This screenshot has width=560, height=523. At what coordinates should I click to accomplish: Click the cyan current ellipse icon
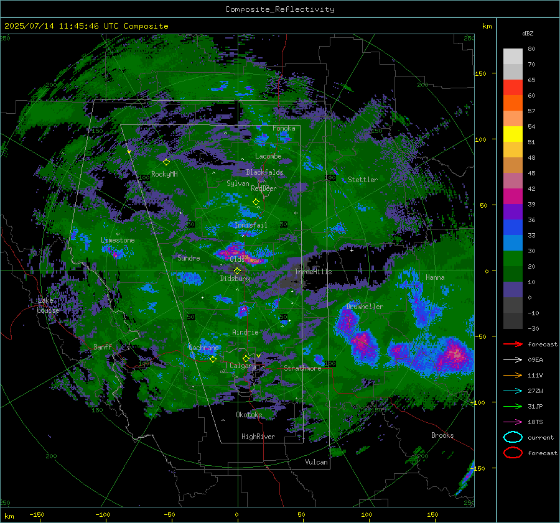pos(513,437)
